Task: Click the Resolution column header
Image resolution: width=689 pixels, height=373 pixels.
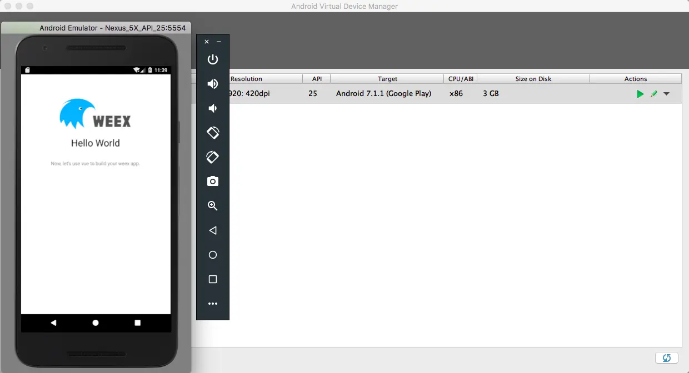Action: pyautogui.click(x=246, y=79)
